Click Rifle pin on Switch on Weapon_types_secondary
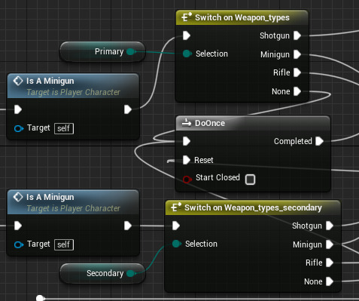Screen dimensions: 359x301 coord(330,263)
